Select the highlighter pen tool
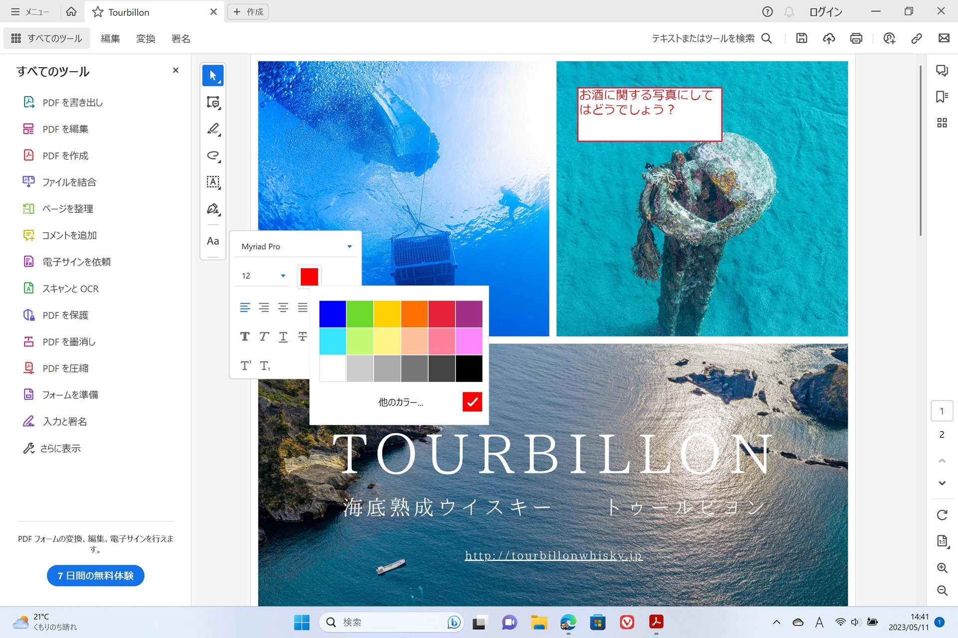Image resolution: width=958 pixels, height=638 pixels. click(x=213, y=129)
